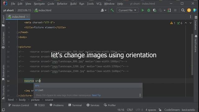Open the Terminal tool window
The width and height of the screenshot is (199, 112).
coord(75,105)
